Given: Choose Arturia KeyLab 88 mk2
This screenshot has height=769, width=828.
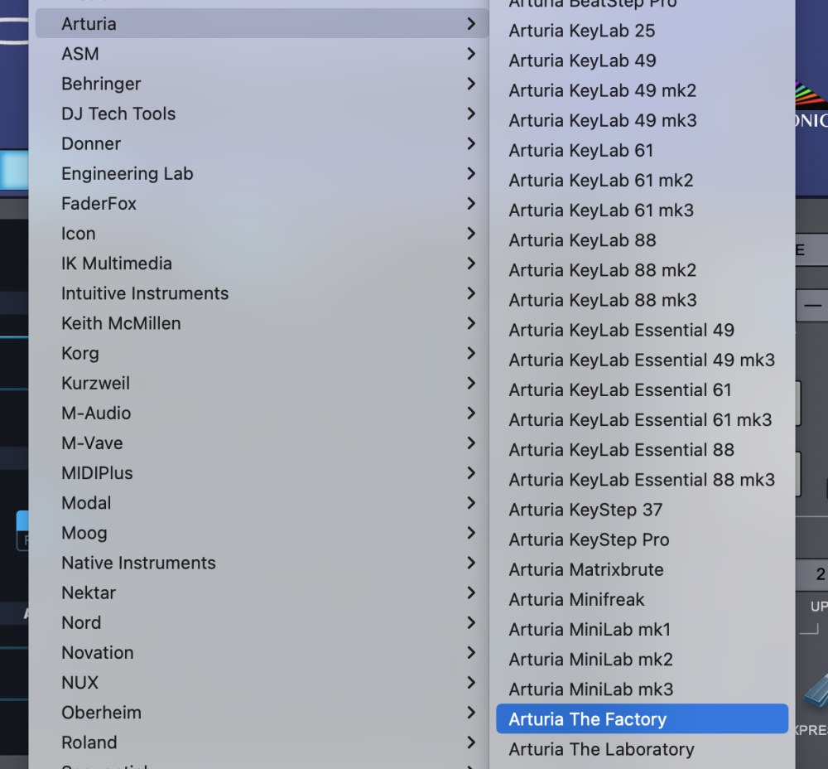Looking at the screenshot, I should tap(643, 271).
